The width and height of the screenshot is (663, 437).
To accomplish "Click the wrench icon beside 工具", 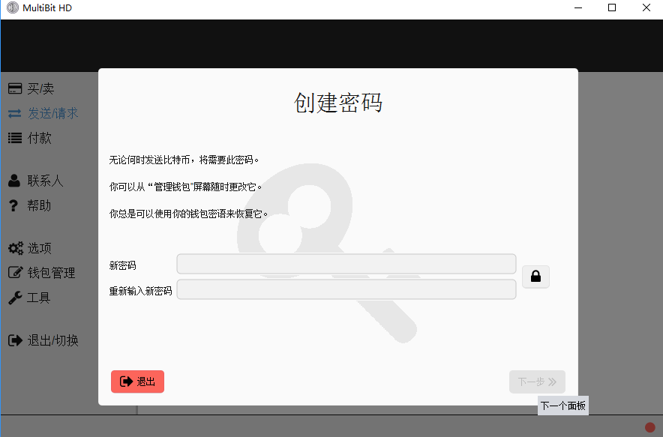I will (15, 298).
